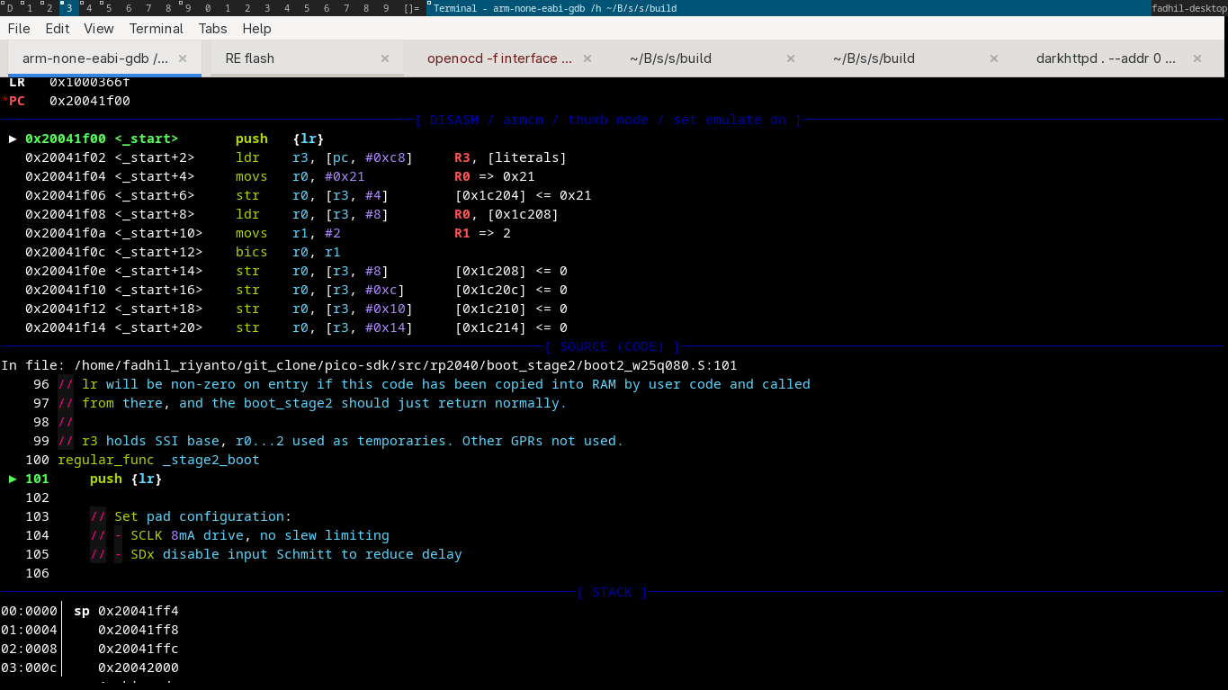The height and width of the screenshot is (690, 1228).
Task: Close the RE flash tab
Action: point(385,58)
